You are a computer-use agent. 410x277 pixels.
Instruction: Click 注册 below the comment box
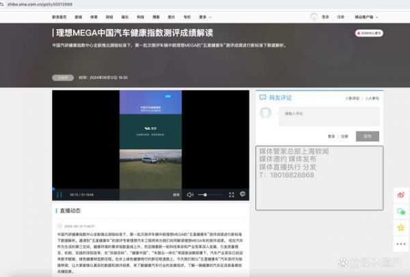point(344,136)
